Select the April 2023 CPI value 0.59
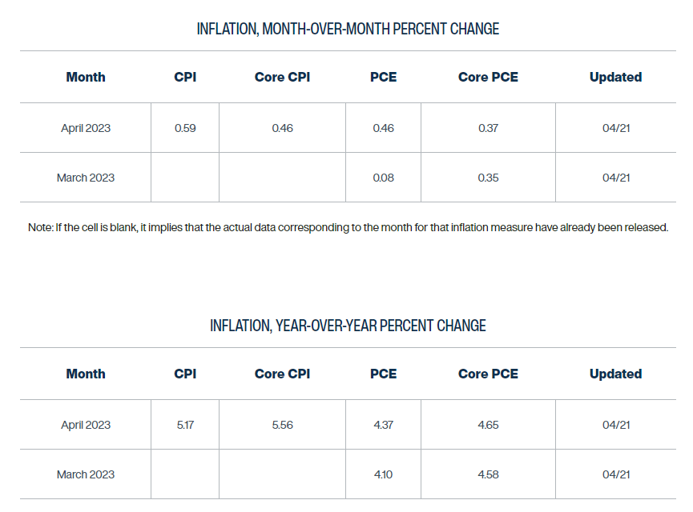The image size is (693, 512). click(185, 128)
